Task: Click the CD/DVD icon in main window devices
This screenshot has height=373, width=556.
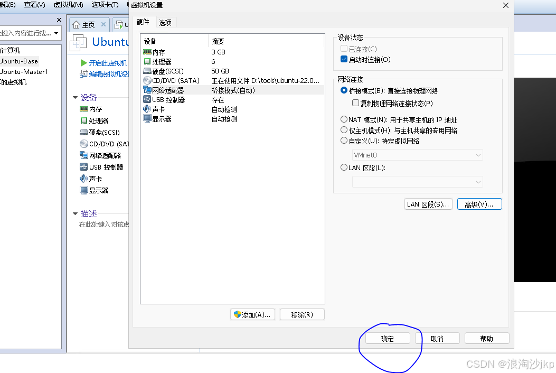Action: point(84,144)
